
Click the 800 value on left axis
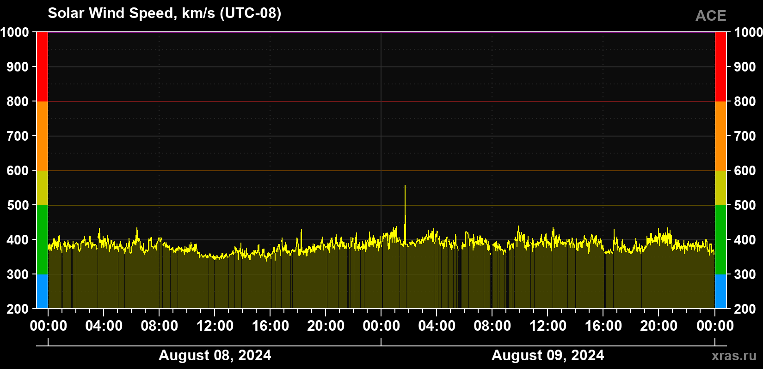[18, 101]
